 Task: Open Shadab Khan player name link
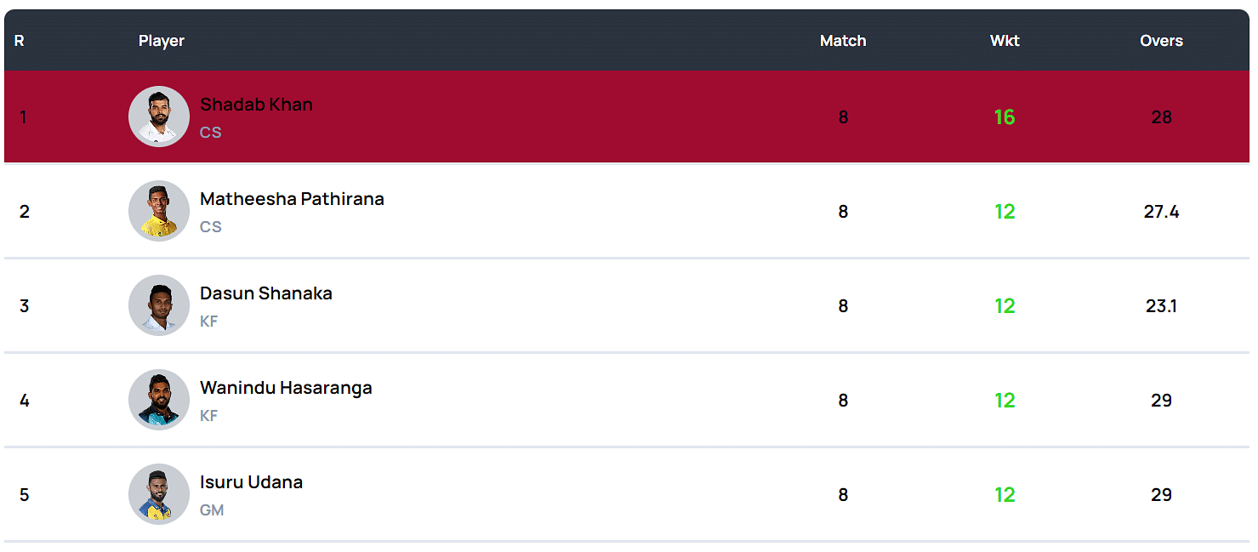256,105
